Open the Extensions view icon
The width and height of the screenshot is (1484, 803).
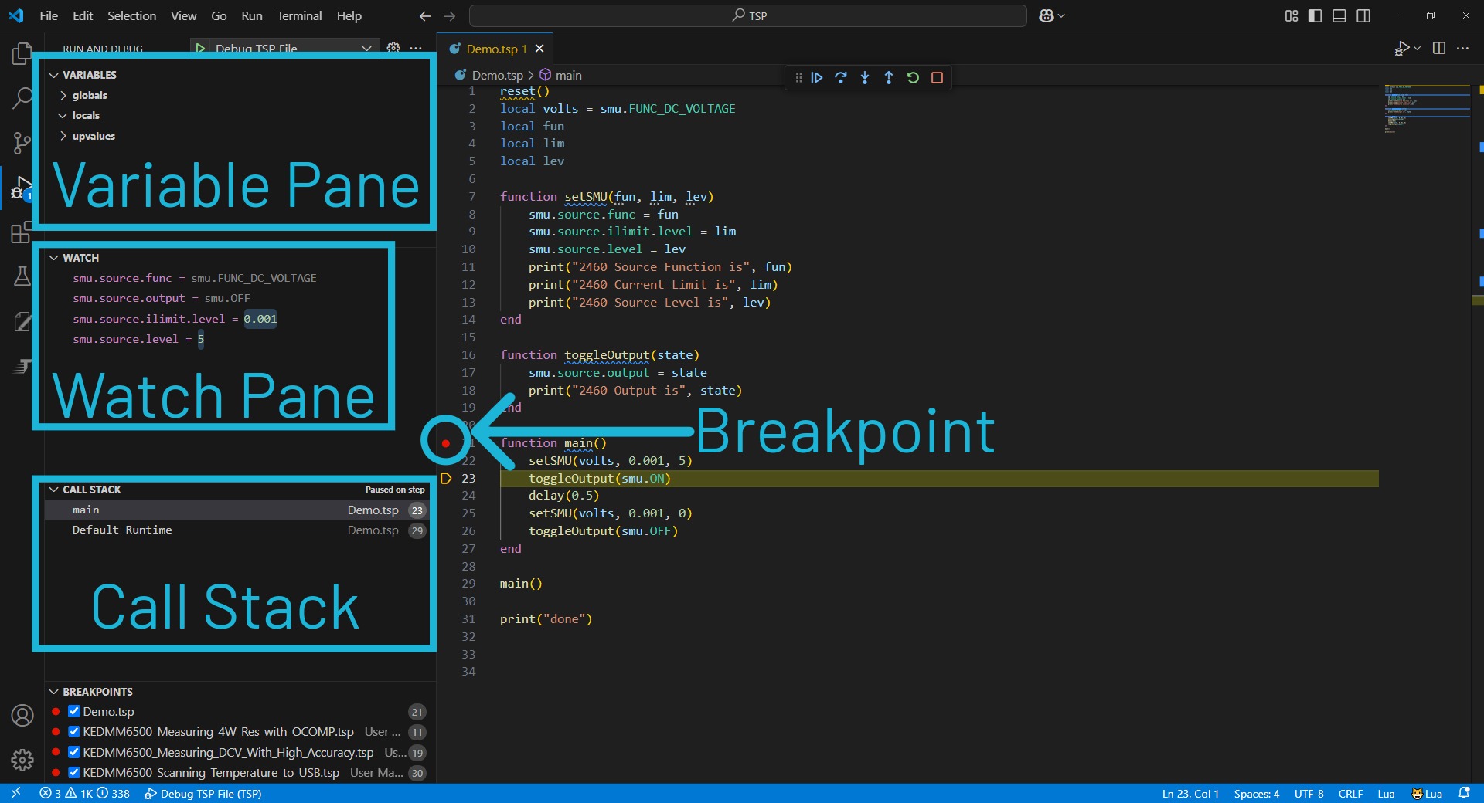click(21, 232)
